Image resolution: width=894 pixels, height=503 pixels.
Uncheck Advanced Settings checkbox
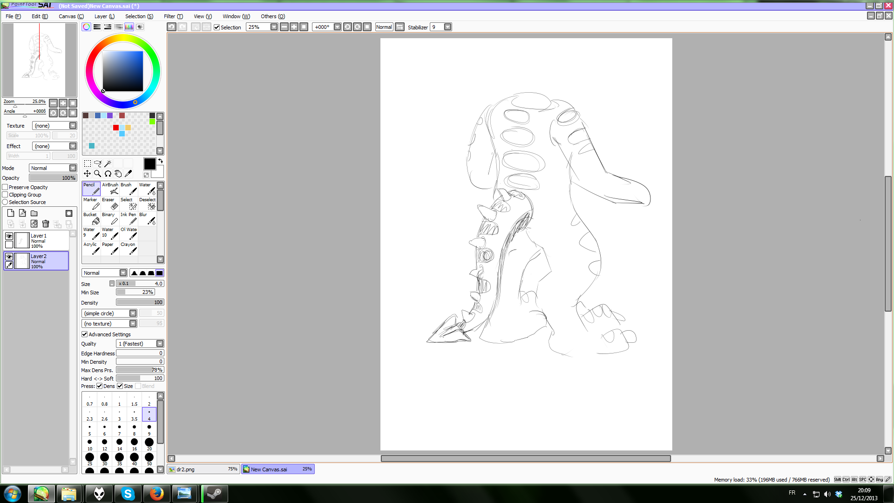85,334
